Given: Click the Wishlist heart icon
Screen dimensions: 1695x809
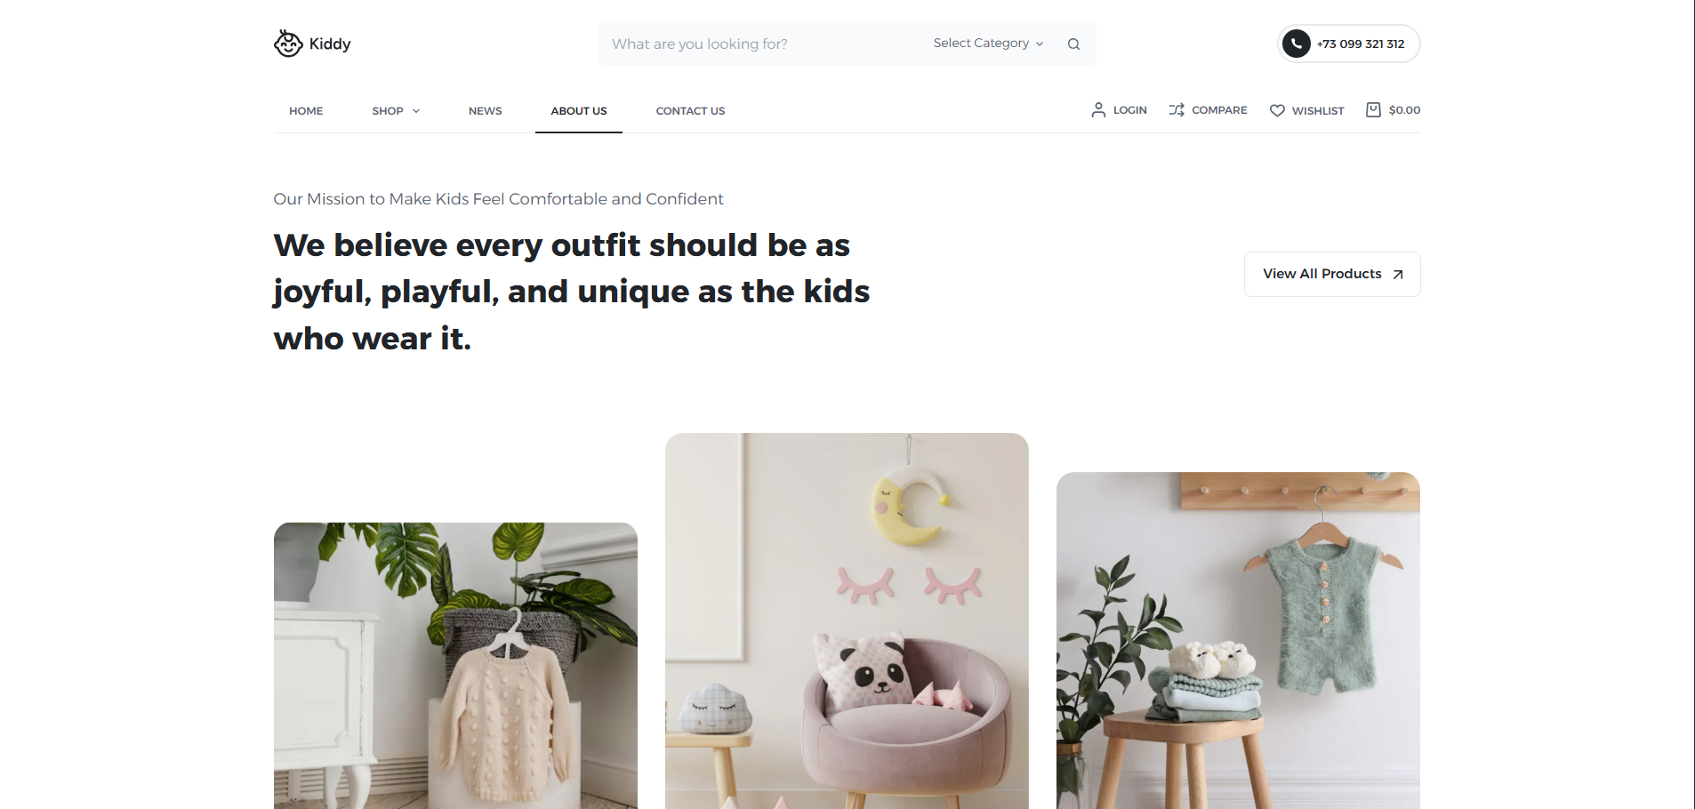Looking at the screenshot, I should coord(1277,110).
